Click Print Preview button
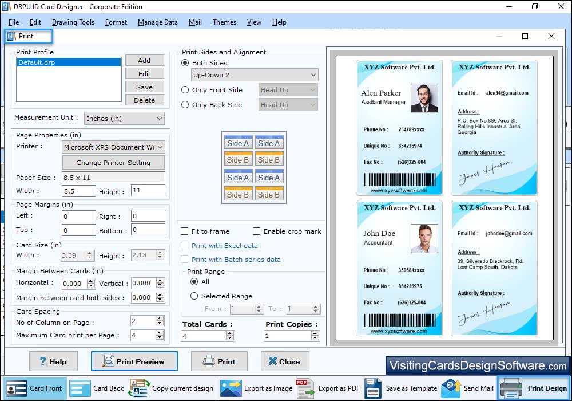The height and width of the screenshot is (401, 572). 134,361
